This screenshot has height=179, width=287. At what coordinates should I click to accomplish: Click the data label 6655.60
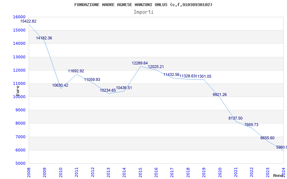tap(267, 138)
